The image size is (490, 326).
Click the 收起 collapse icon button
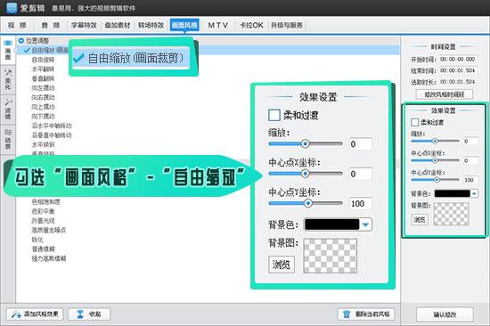[x=89, y=314]
